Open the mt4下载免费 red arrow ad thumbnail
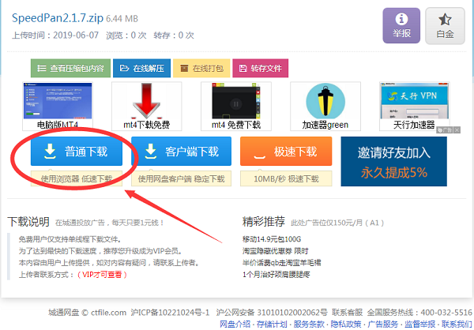Image resolution: width=474 pixels, height=330 pixels. (x=147, y=106)
